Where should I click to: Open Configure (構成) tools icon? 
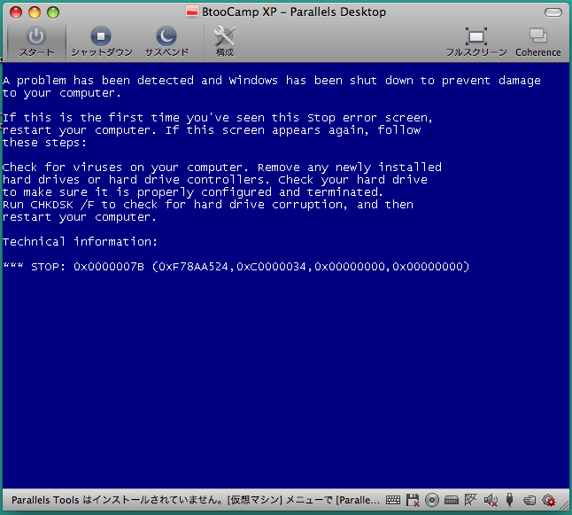pyautogui.click(x=224, y=41)
